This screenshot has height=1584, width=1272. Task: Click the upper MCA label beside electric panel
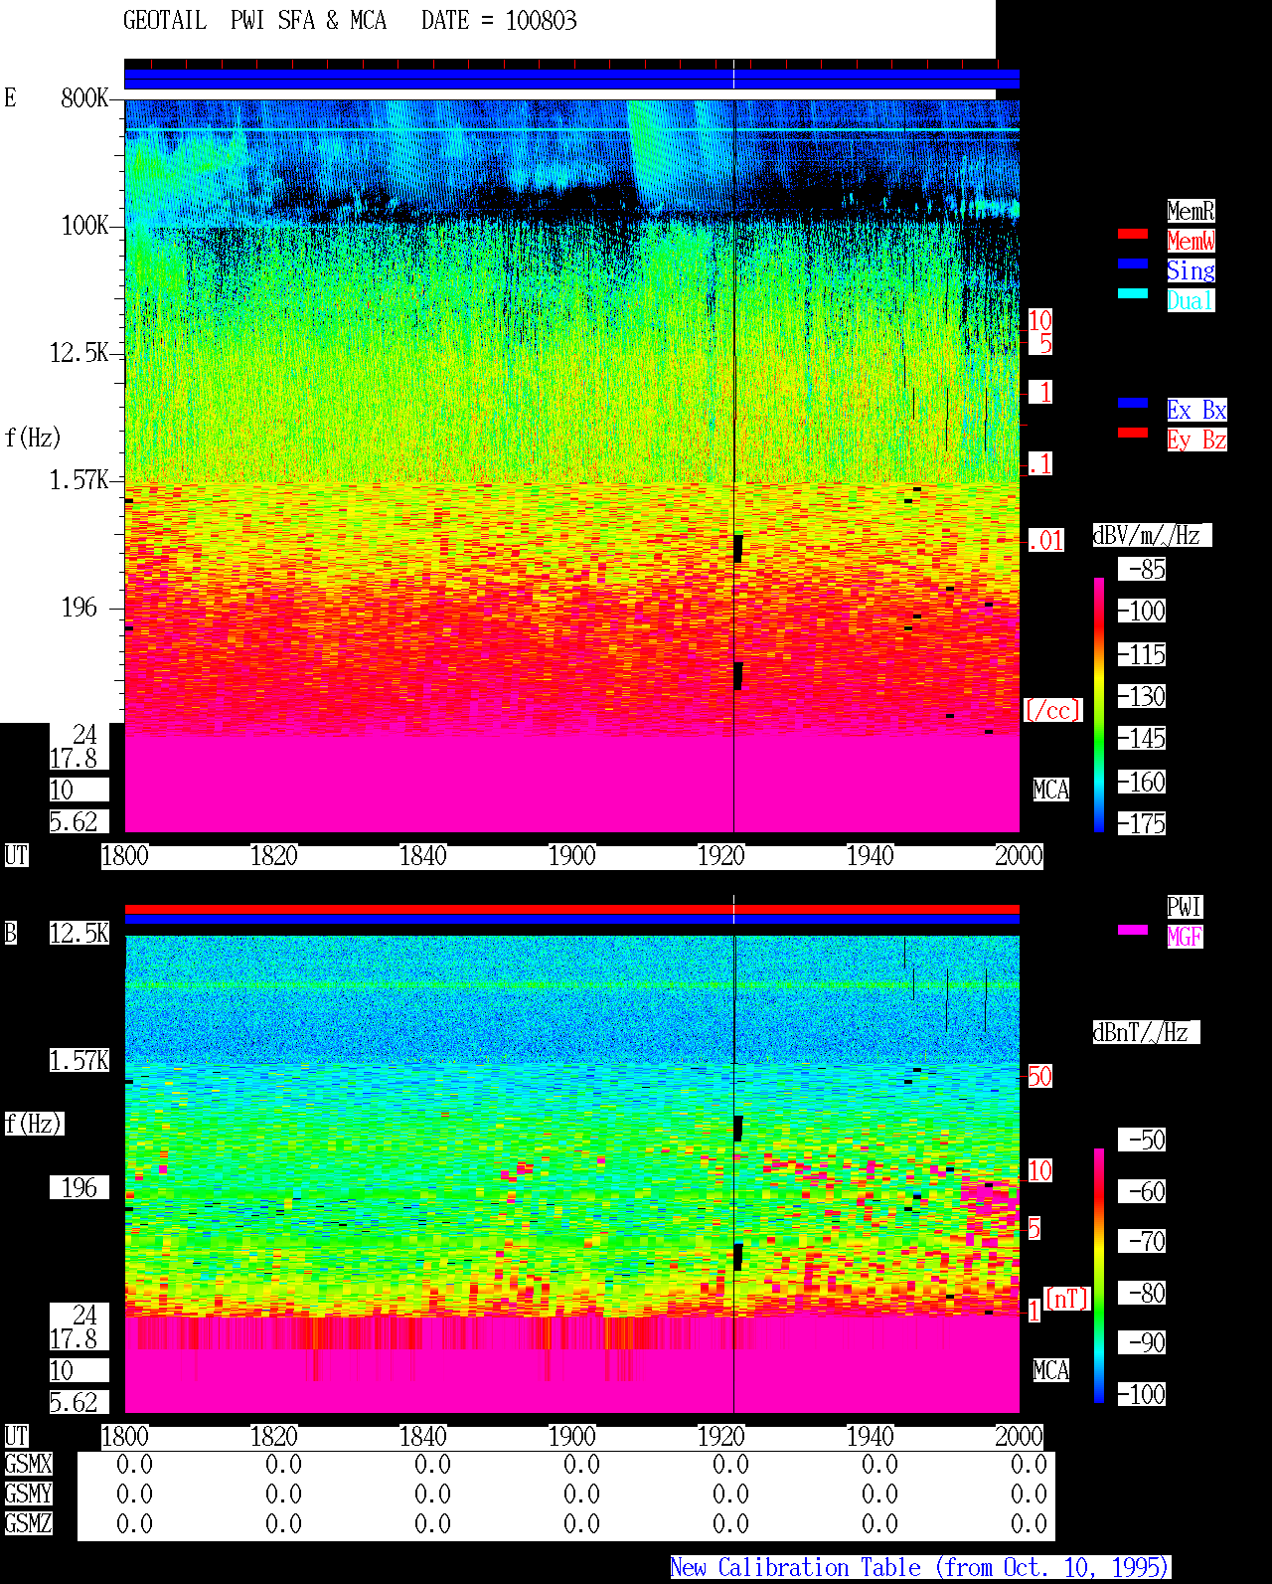click(1051, 791)
